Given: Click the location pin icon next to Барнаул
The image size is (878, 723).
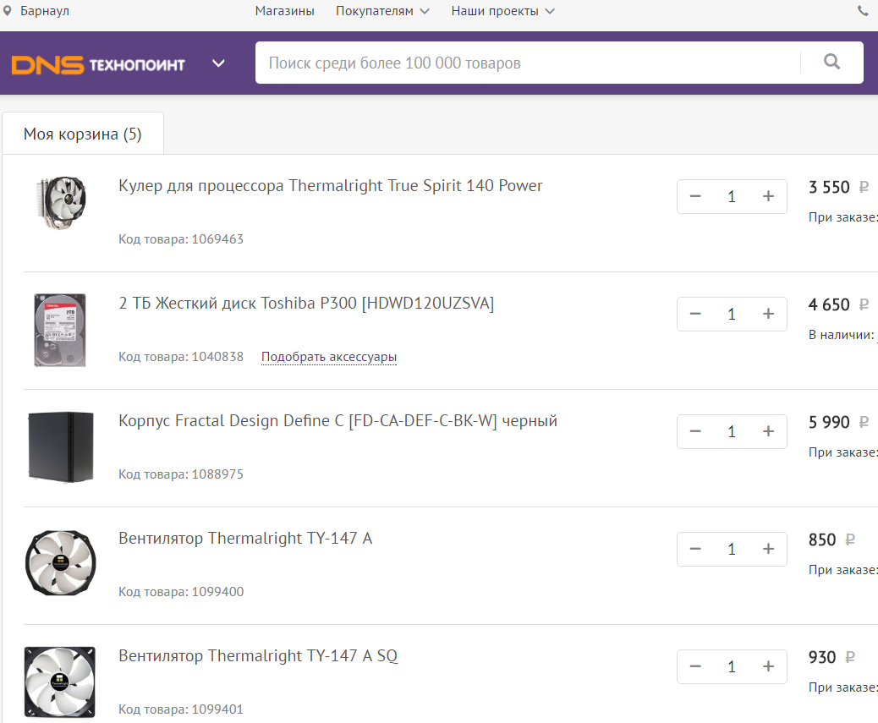Looking at the screenshot, I should [x=8, y=11].
